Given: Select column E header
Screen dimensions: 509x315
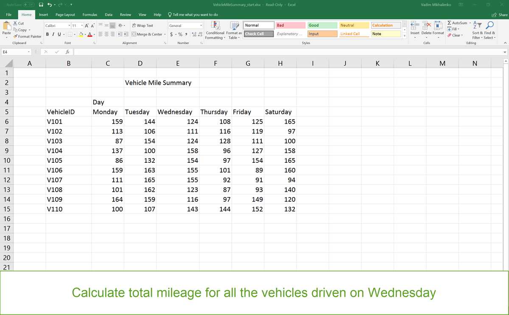Looking at the screenshot, I should pyautogui.click(x=178, y=64).
